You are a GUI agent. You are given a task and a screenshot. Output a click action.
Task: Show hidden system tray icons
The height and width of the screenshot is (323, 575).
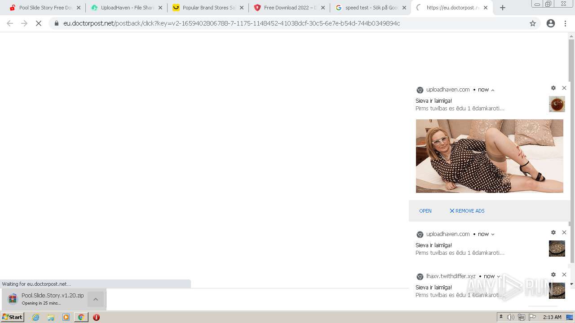[x=501, y=317]
